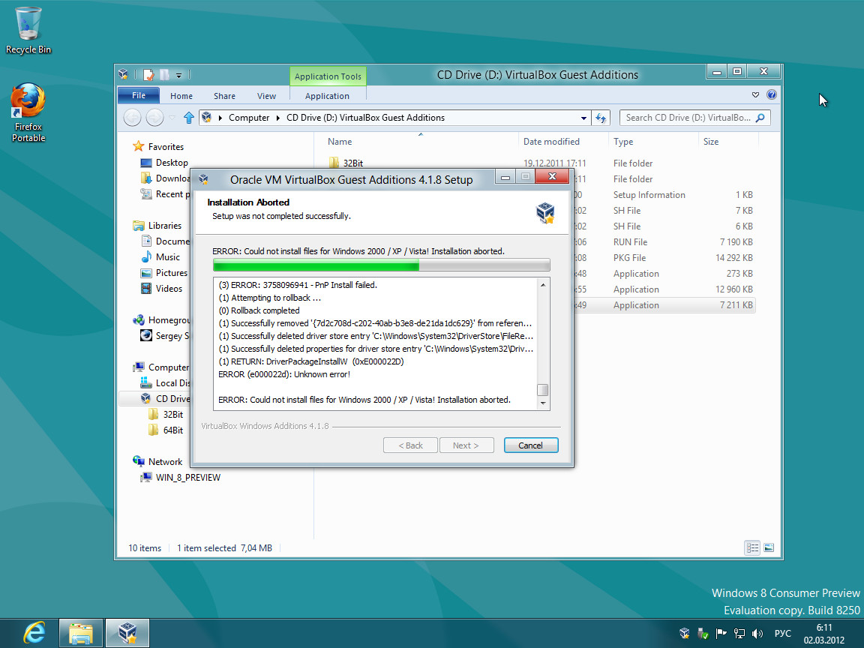864x648 pixels.
Task: Open the taskbar clock showing 6:11
Action: 823,634
